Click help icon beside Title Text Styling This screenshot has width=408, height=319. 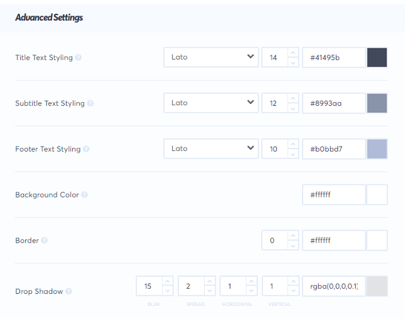click(78, 58)
